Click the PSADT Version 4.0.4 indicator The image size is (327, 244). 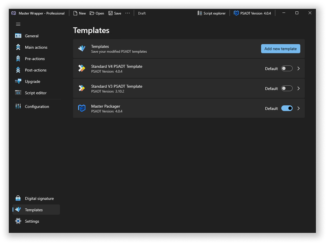252,13
